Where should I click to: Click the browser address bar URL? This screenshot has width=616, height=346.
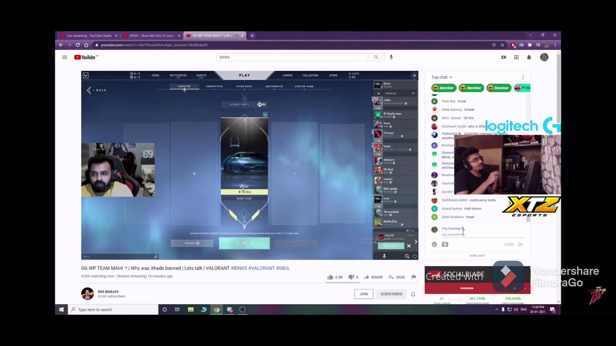click(x=154, y=45)
